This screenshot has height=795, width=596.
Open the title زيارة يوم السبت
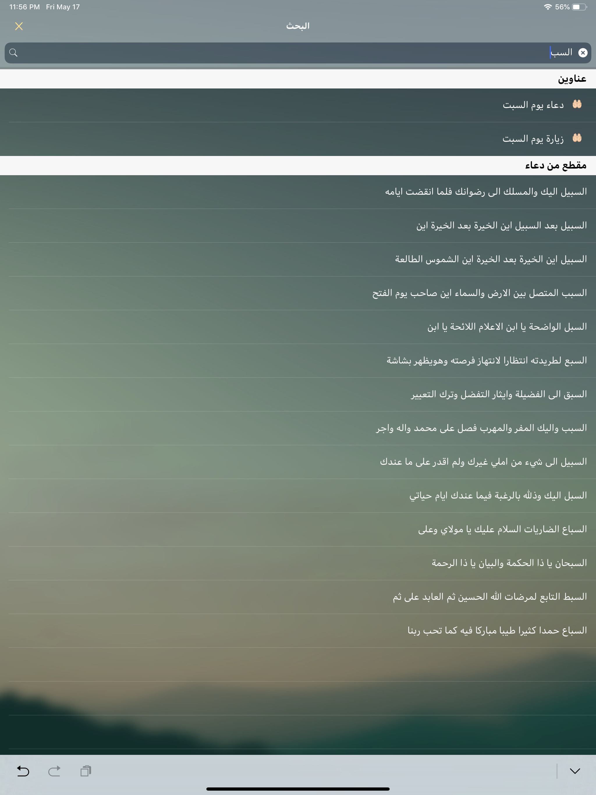tap(298, 139)
